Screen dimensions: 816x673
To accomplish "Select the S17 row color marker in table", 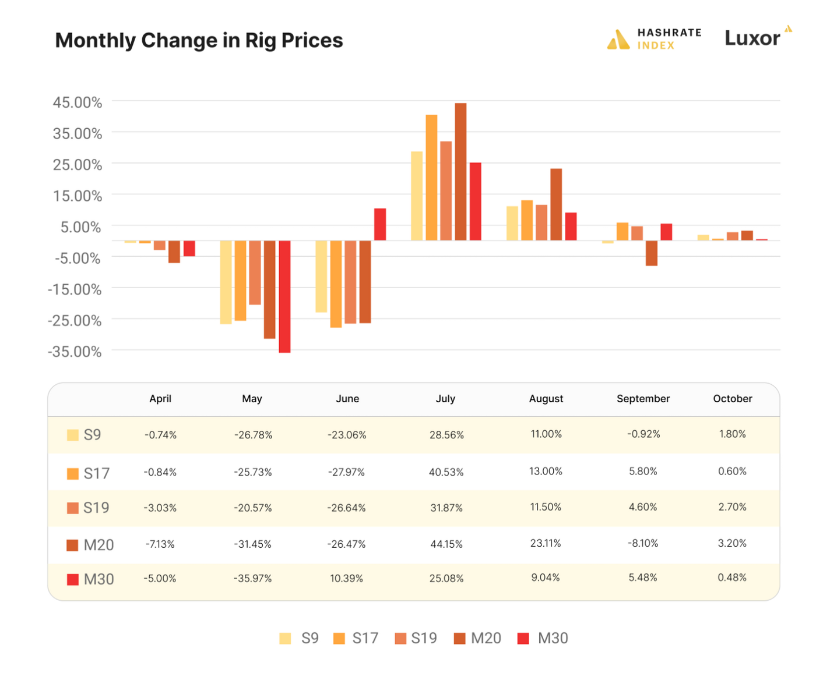I will tap(73, 473).
